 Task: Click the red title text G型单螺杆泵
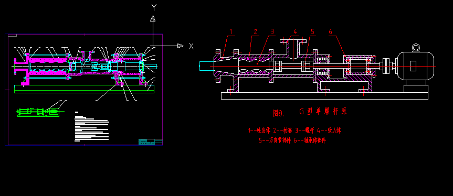pos(323,111)
